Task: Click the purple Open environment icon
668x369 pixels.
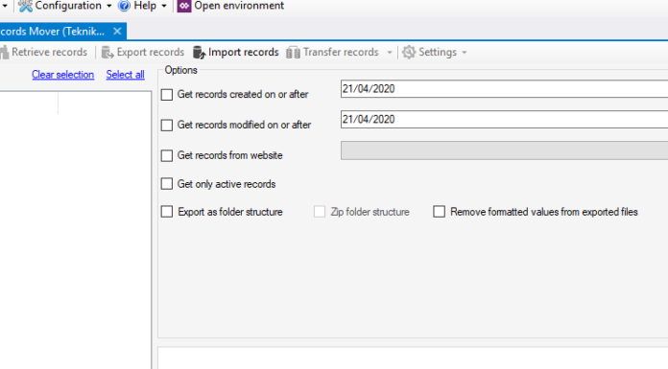Action: click(184, 6)
